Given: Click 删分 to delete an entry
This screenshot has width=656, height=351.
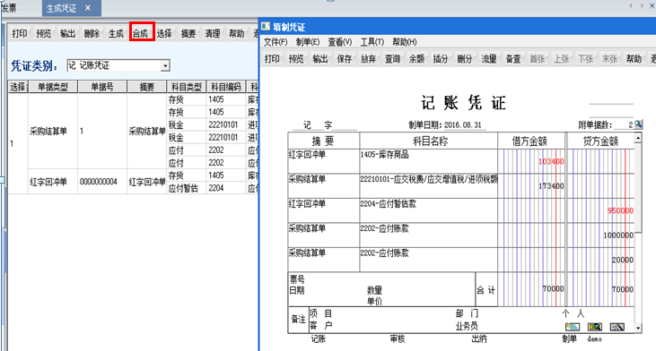Looking at the screenshot, I should pyautogui.click(x=465, y=59).
